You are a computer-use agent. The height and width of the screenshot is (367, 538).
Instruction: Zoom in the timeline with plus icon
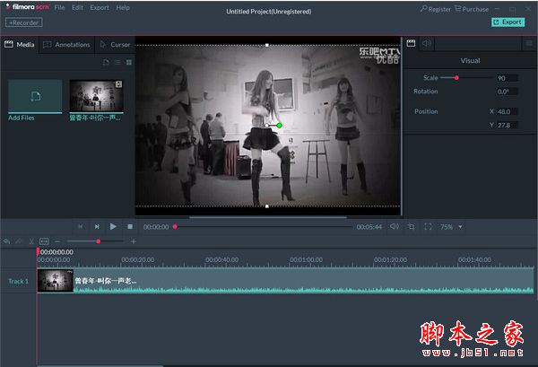[134, 241]
